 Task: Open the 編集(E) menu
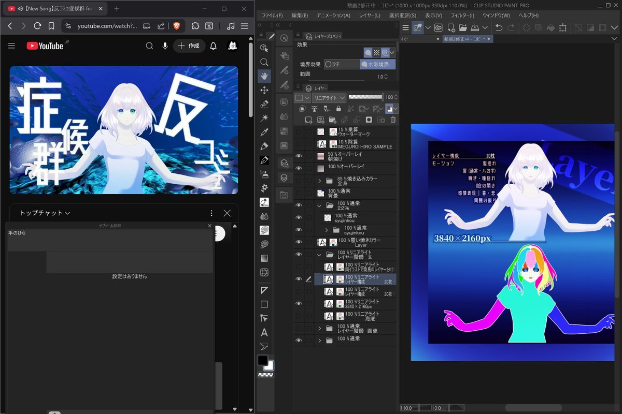pos(300,16)
